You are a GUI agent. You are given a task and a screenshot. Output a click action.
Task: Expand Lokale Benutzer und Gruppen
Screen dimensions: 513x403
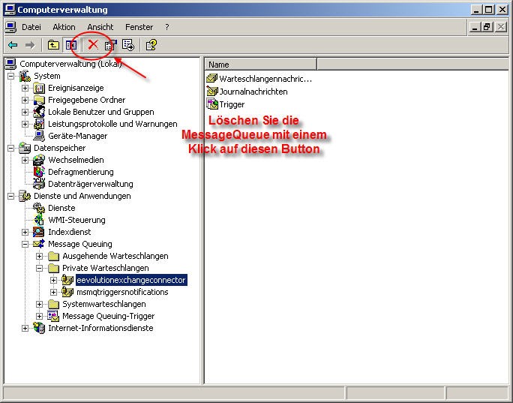pos(25,112)
